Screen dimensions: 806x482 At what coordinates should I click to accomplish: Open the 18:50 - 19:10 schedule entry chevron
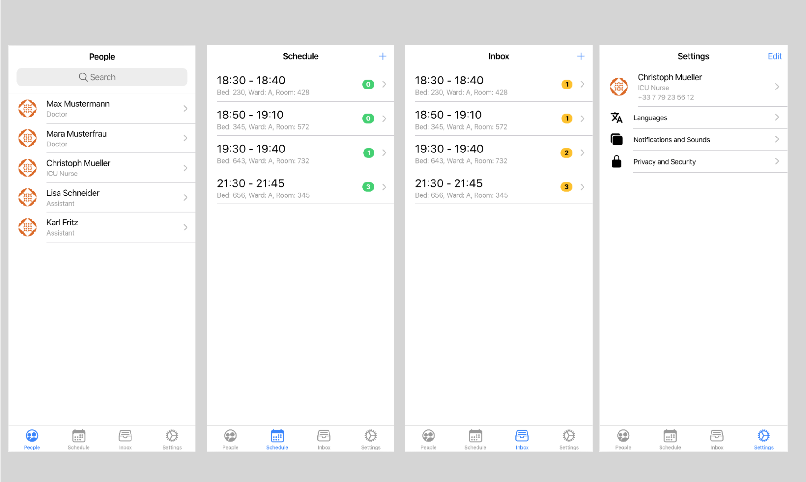coord(384,118)
